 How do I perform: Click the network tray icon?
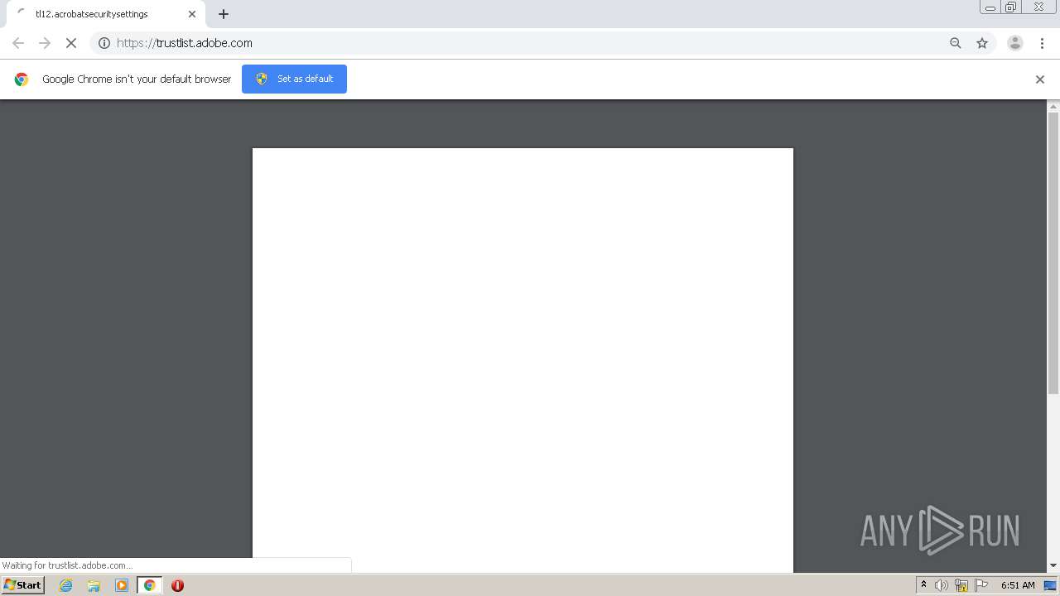961,585
